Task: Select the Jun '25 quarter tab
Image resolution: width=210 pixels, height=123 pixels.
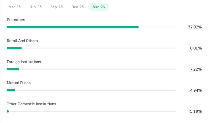Action: click(35, 7)
